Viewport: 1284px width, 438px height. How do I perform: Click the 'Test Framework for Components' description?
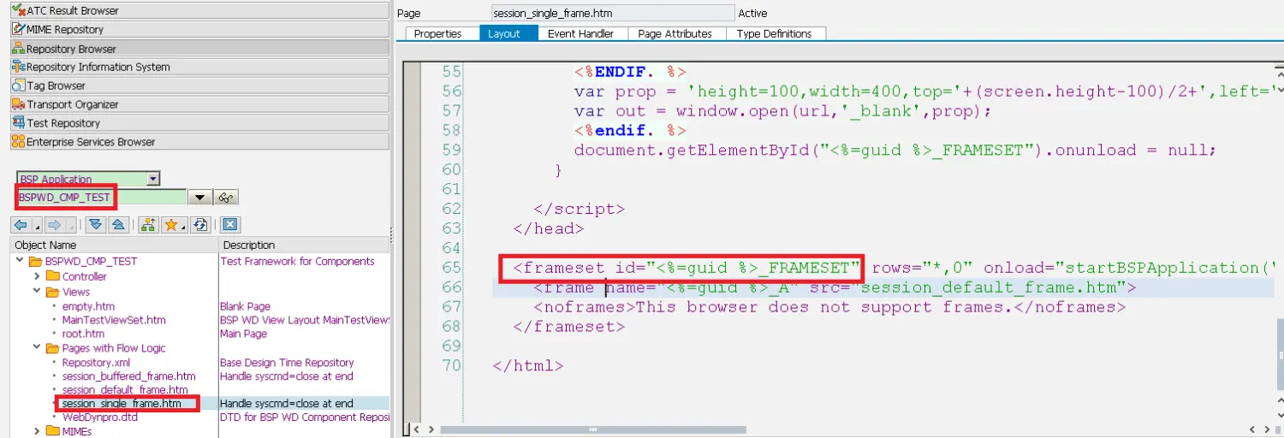[297, 261]
